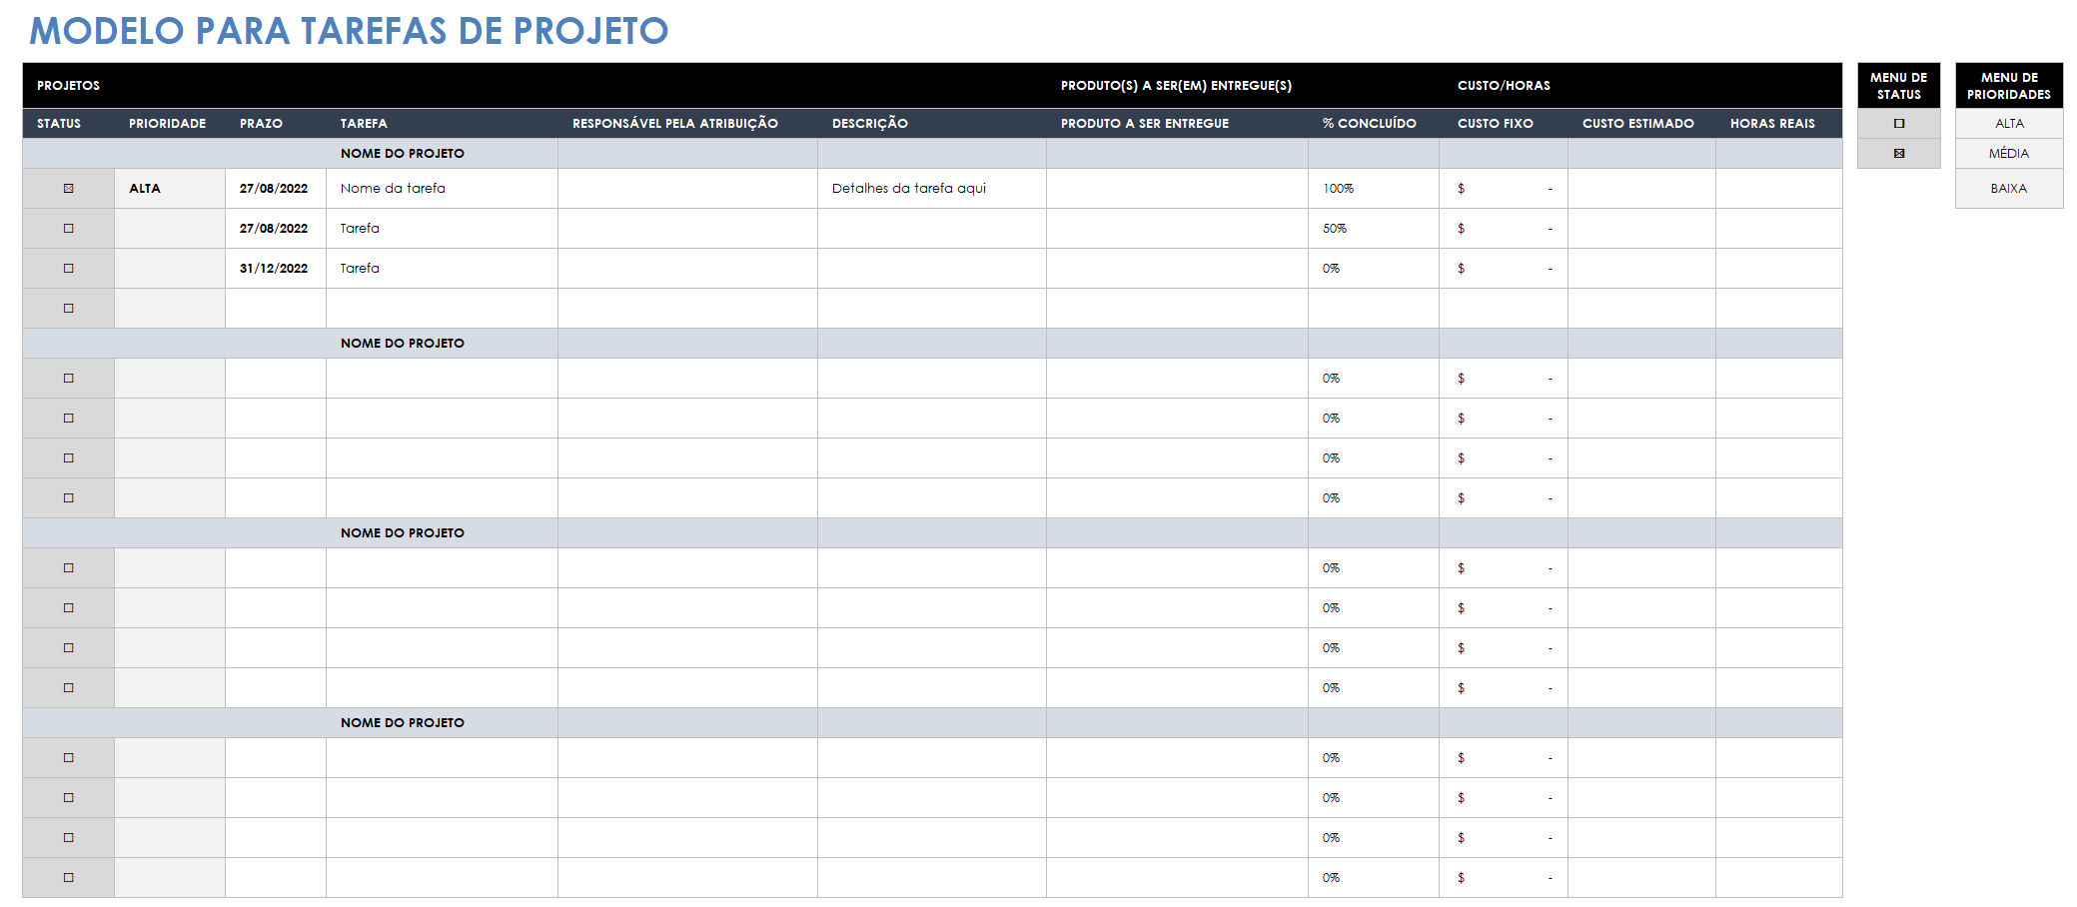The width and height of the screenshot is (2077, 907).
Task: Click the ALTA priority cell in first row
Action: click(x=170, y=188)
